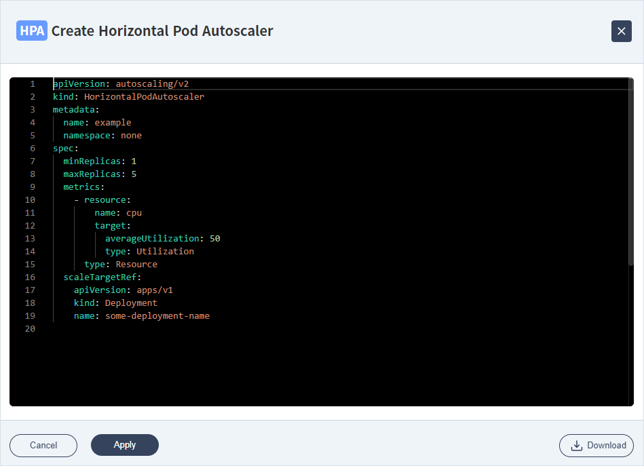Click the 'minReplicas: 1' line

(x=100, y=161)
